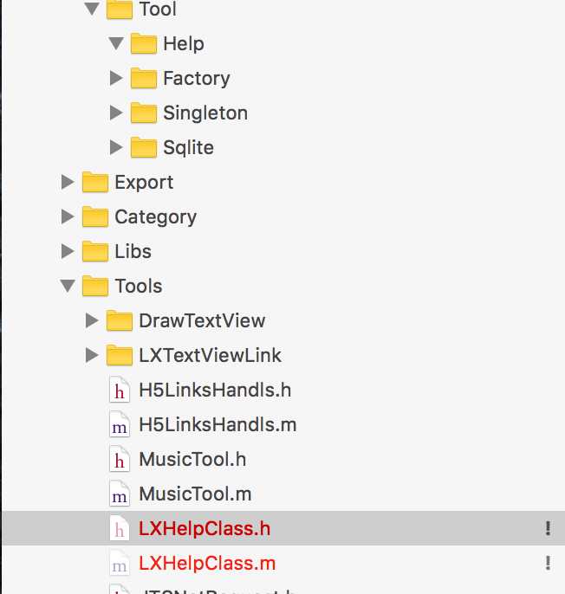Image resolution: width=565 pixels, height=594 pixels.
Task: Expand the Factory folder triangle
Action: (116, 78)
